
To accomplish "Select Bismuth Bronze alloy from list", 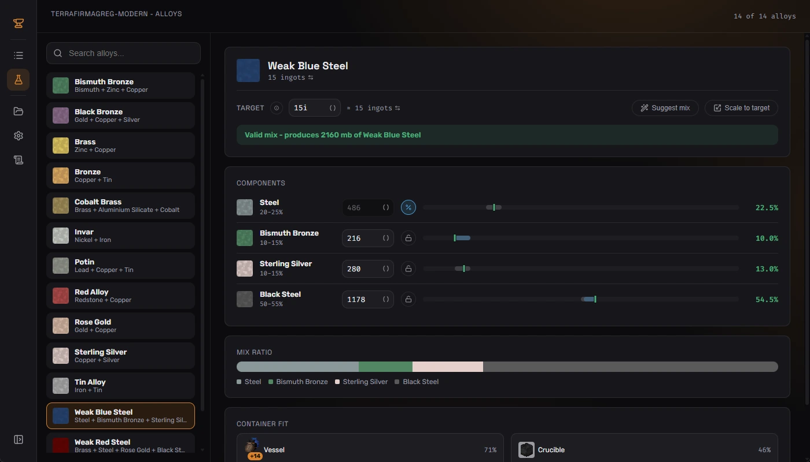I will 120,85.
